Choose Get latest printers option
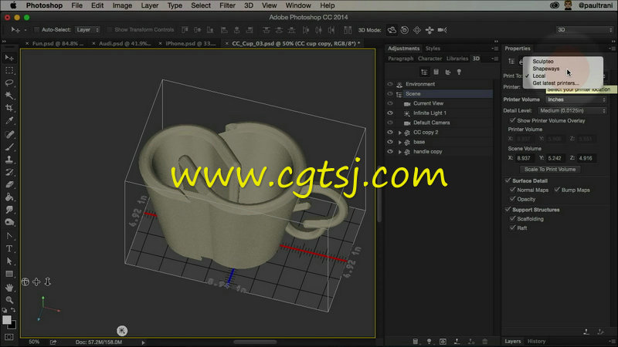The height and width of the screenshot is (347, 618). tap(555, 83)
